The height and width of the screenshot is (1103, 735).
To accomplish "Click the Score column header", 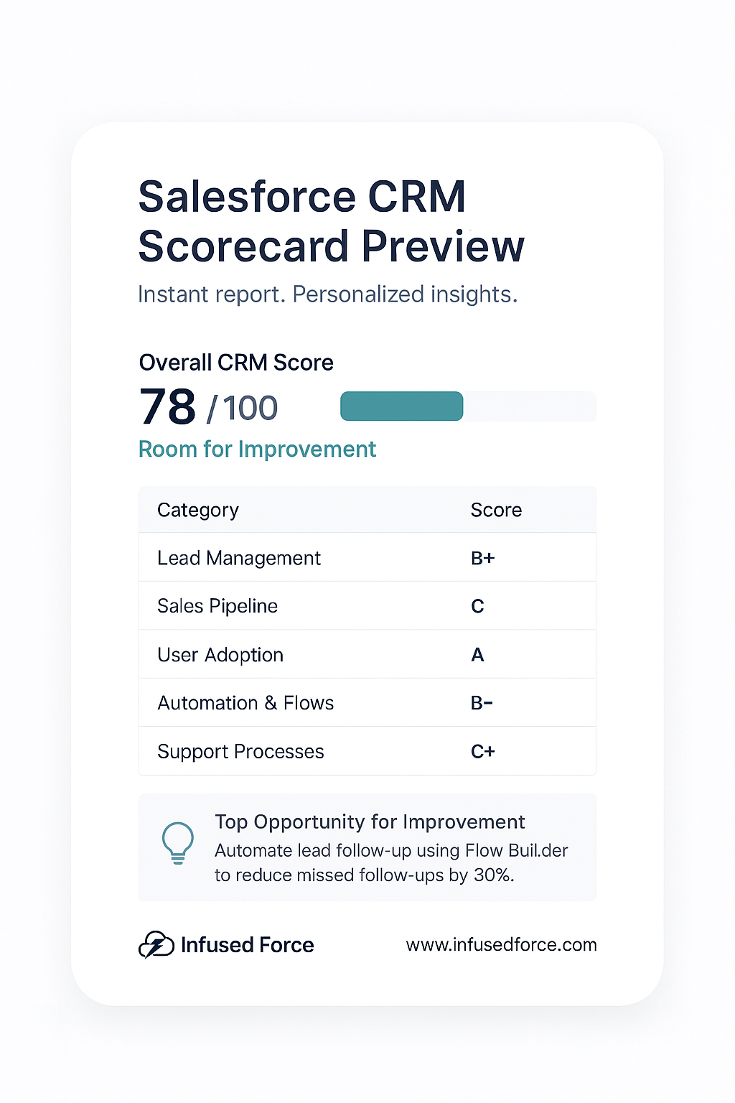I will point(496,510).
